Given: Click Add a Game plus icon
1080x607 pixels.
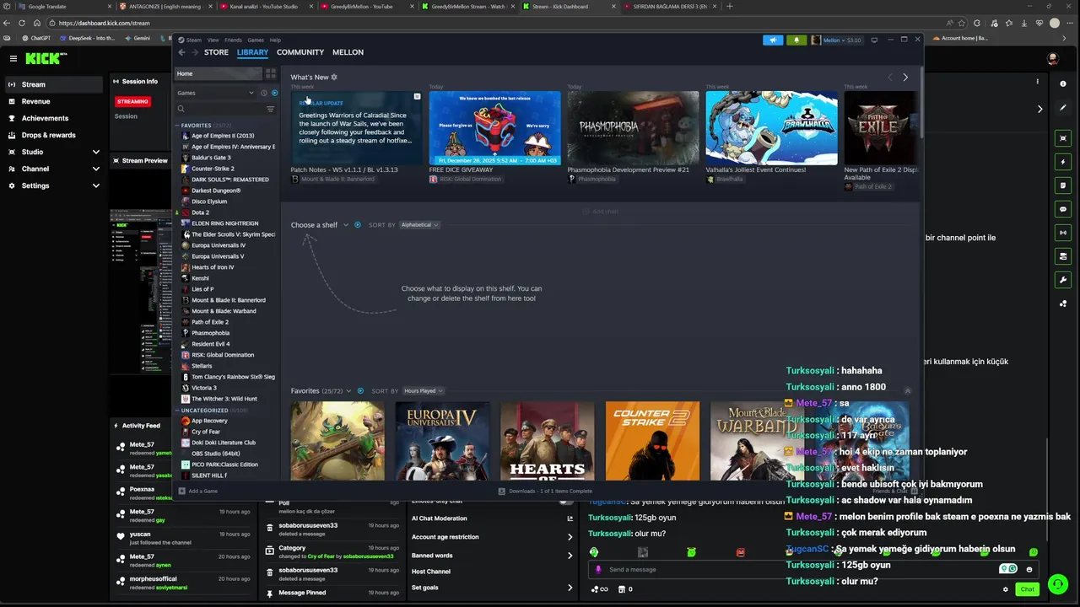Looking at the screenshot, I should 181,491.
